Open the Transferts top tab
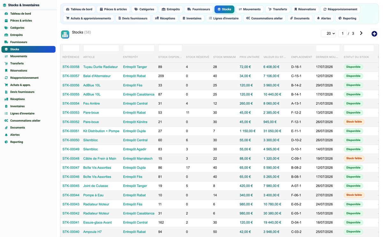This screenshot has height=237, width=383. [x=278, y=9]
